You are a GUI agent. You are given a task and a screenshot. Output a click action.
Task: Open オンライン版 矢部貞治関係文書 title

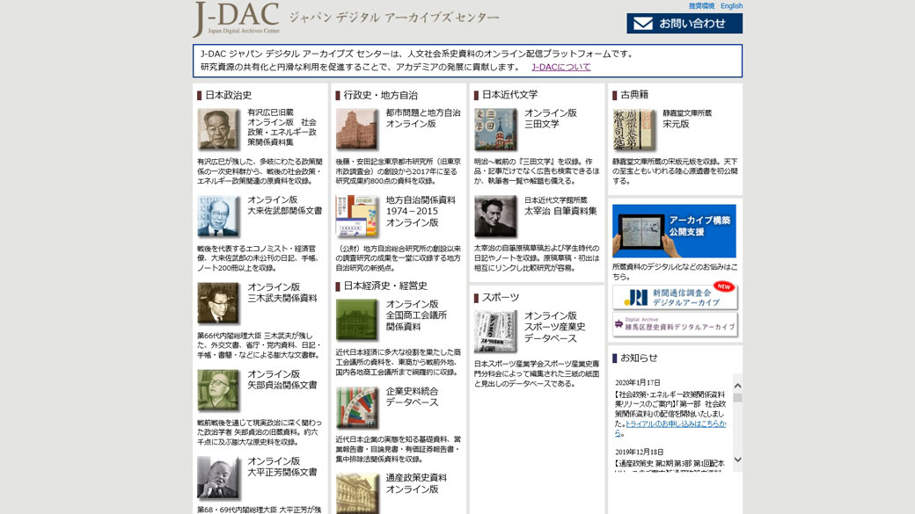pyautogui.click(x=282, y=380)
